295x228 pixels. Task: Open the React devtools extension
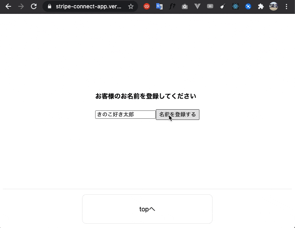[236, 7]
